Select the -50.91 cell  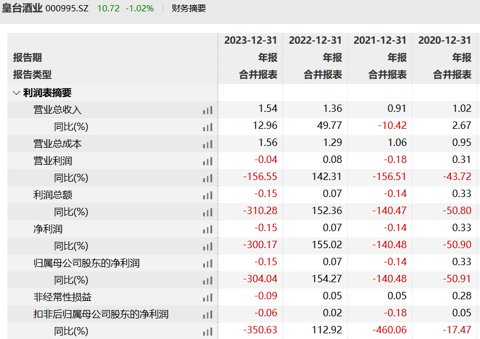coord(457,279)
